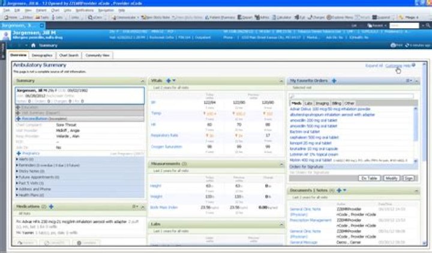432x253 pixels.
Task: Click the patient photo avatar
Action: [x=5, y=36]
